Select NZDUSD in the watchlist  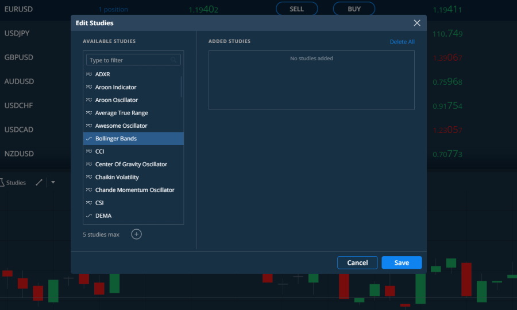coord(19,154)
